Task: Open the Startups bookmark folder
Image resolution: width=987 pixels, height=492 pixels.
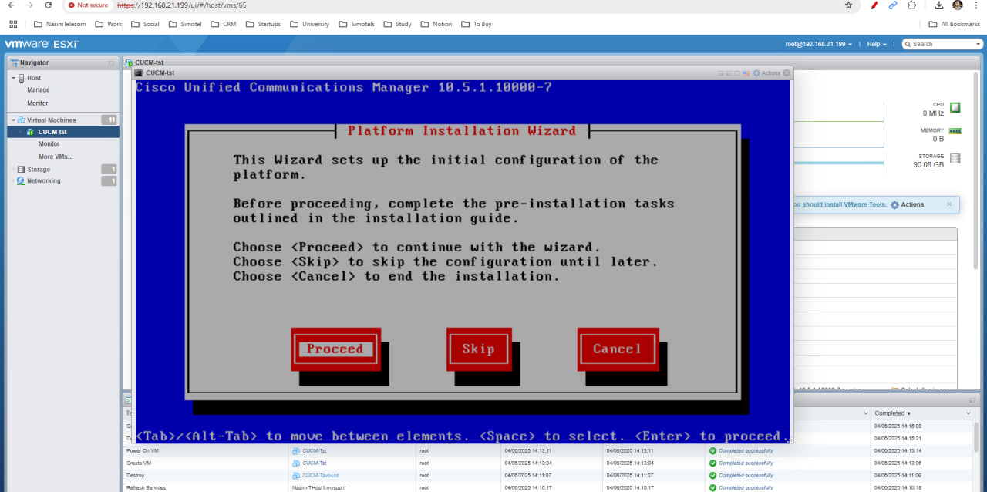Action: (x=263, y=24)
